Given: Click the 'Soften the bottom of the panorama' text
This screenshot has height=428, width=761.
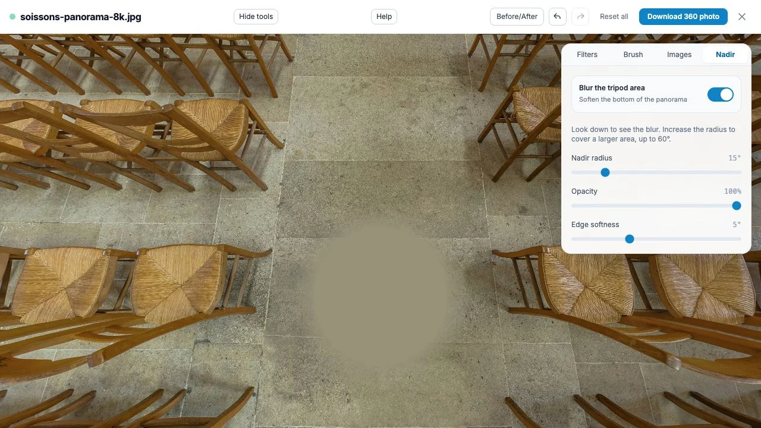Looking at the screenshot, I should coord(633,99).
